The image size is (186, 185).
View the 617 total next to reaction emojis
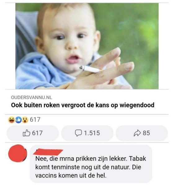35,119
